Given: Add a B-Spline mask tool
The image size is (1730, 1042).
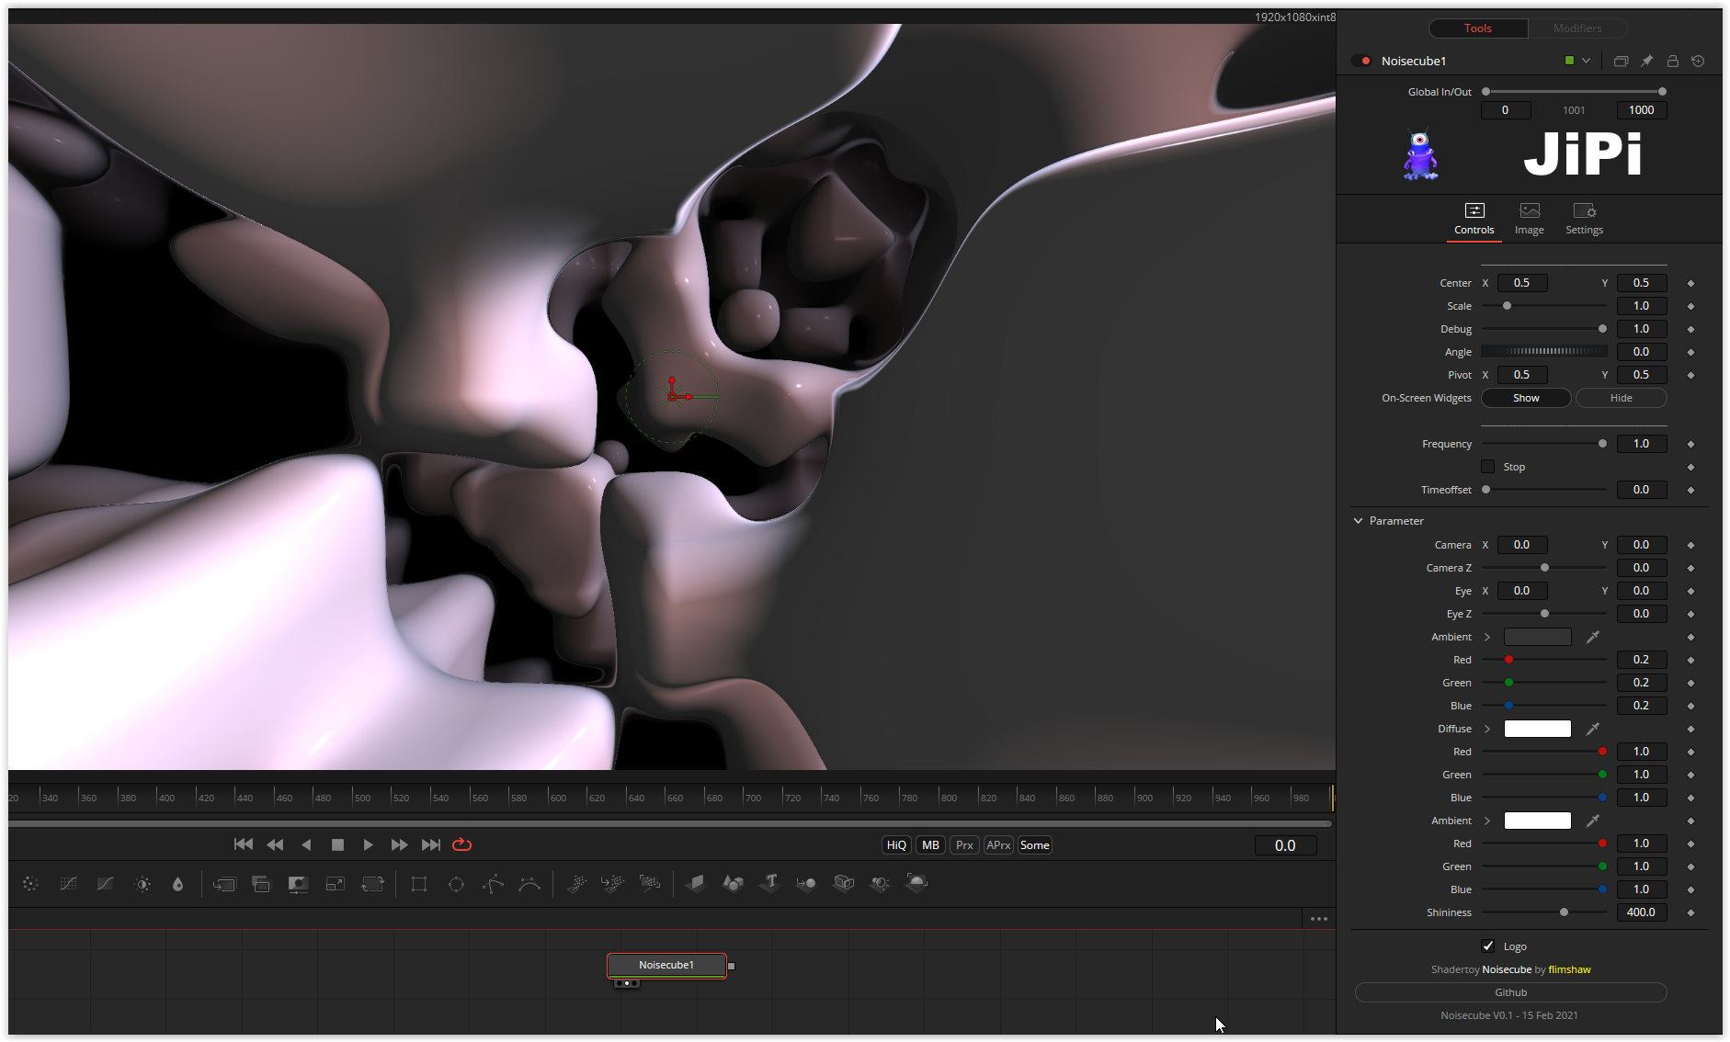Looking at the screenshot, I should 529,884.
